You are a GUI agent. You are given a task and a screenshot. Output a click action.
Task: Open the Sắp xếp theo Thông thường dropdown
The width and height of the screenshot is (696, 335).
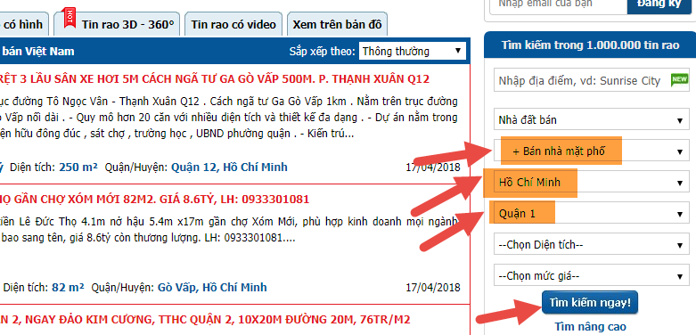(x=413, y=51)
